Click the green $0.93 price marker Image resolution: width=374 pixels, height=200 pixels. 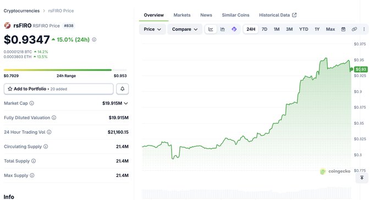[361, 69]
